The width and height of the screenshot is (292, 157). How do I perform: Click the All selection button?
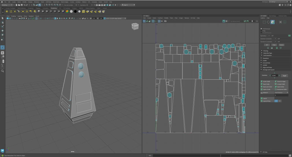267,45
